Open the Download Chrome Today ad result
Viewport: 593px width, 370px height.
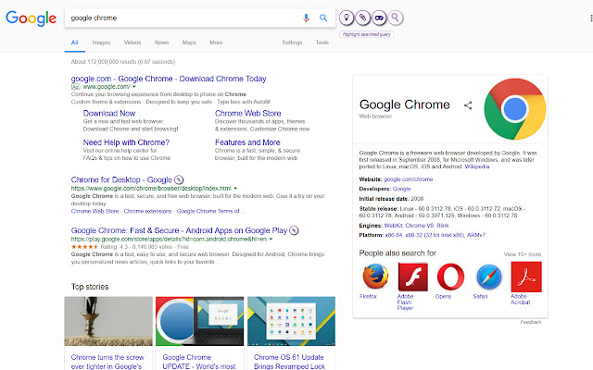pyautogui.click(x=169, y=79)
